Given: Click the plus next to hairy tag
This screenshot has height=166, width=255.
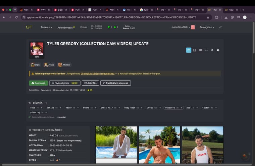Looking at the screenshot, I should pos(78,108).
